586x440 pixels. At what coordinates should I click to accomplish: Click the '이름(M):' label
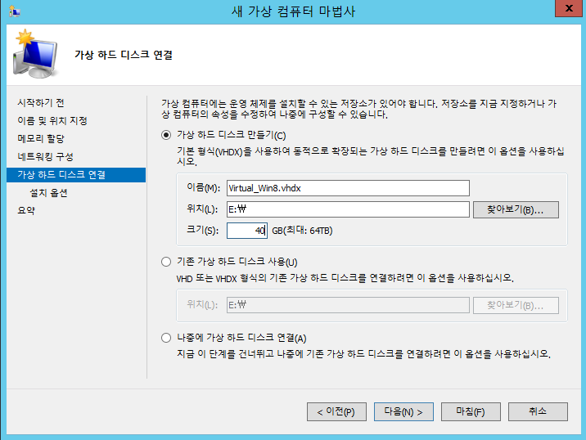[203, 188]
